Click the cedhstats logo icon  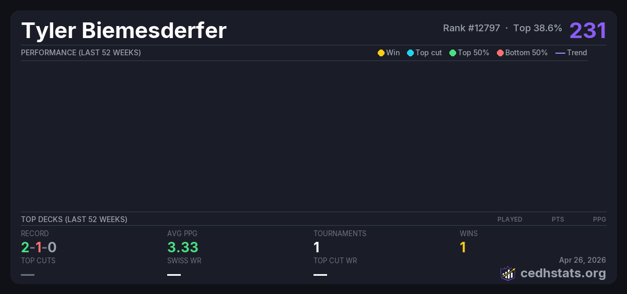(508, 273)
